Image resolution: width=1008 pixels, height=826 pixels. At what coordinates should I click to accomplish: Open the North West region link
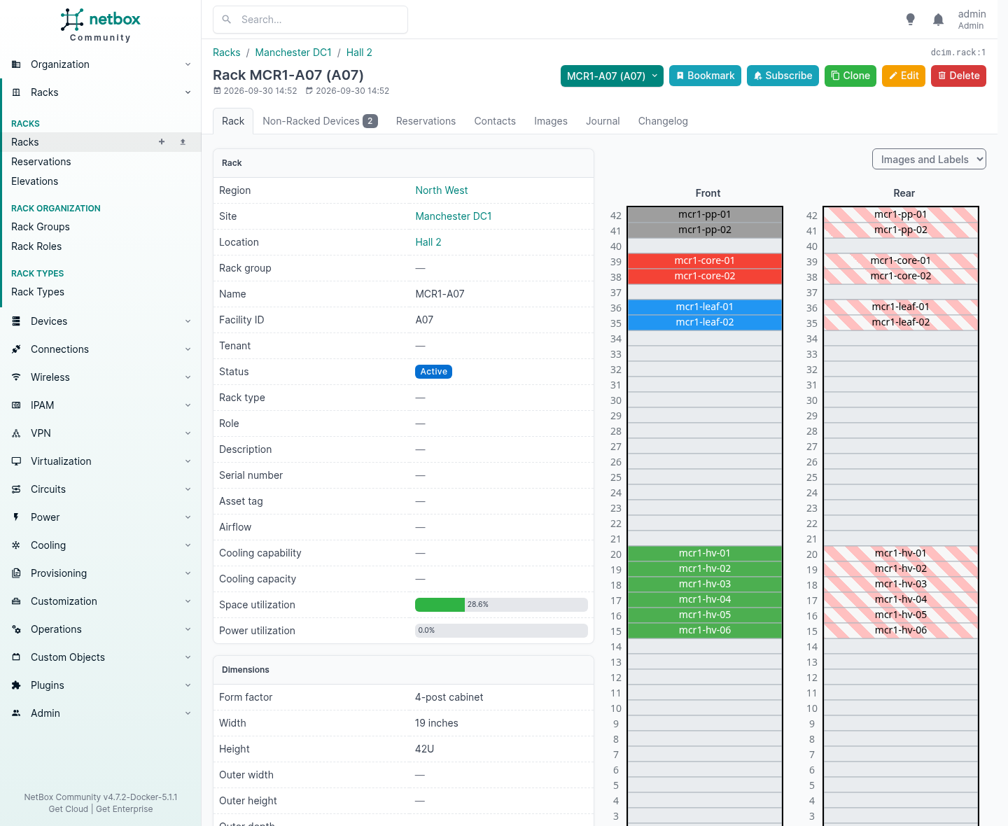click(x=442, y=190)
